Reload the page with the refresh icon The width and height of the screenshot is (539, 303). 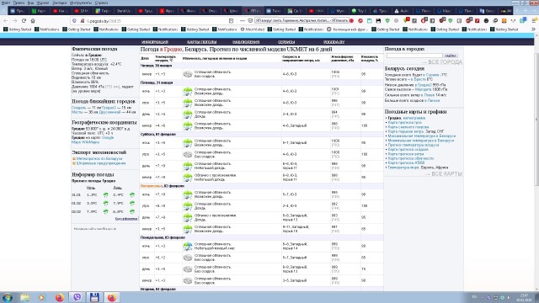tap(24, 21)
